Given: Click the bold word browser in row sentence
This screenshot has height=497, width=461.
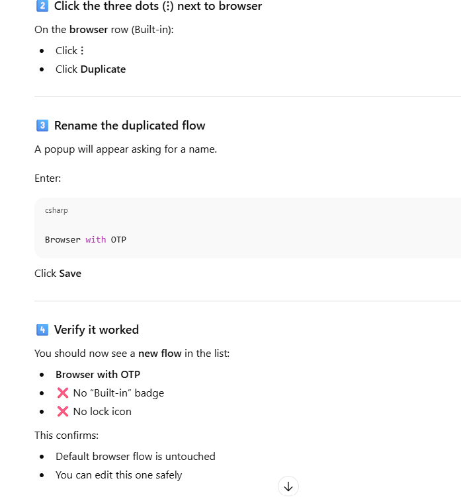Looking at the screenshot, I should pyautogui.click(x=89, y=30).
